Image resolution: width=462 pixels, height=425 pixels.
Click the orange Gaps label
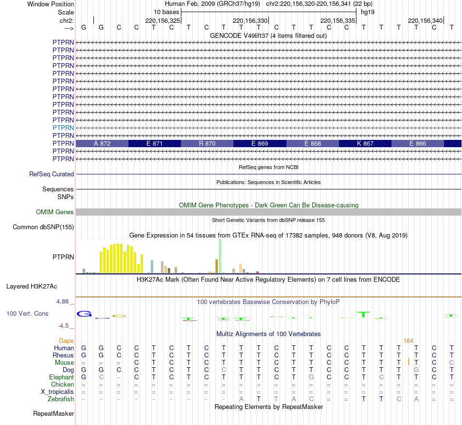66,340
